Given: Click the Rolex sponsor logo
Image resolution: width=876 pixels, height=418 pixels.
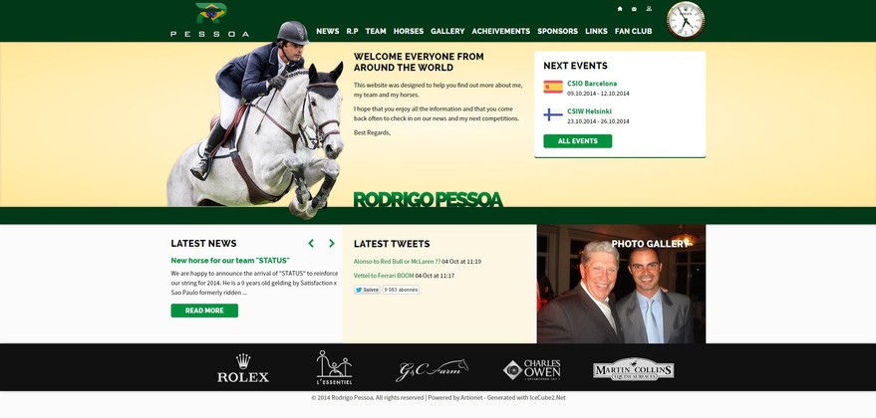Looking at the screenshot, I should [x=243, y=368].
